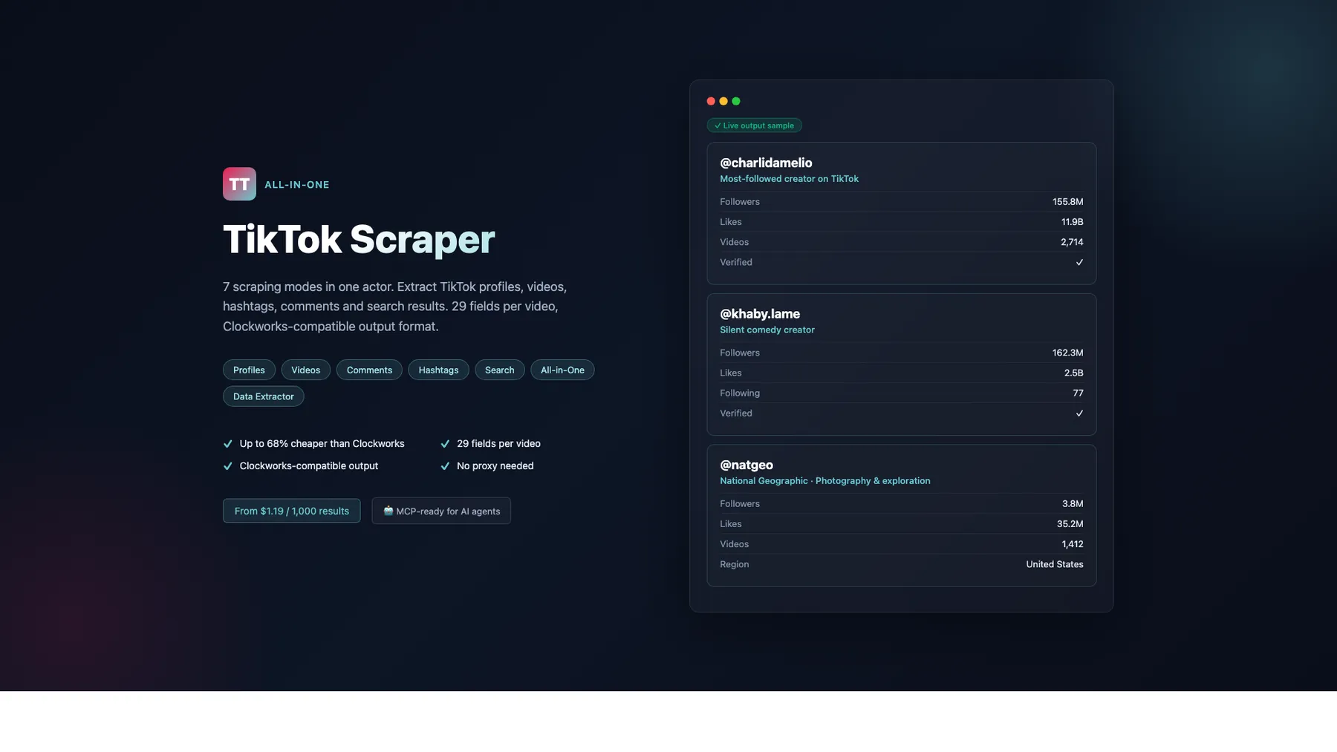
Task: Click checkmark beside Up to 68% cheaper
Action: click(228, 444)
